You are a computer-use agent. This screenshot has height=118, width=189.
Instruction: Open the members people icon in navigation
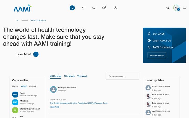pyautogui.click(x=93, y=8)
